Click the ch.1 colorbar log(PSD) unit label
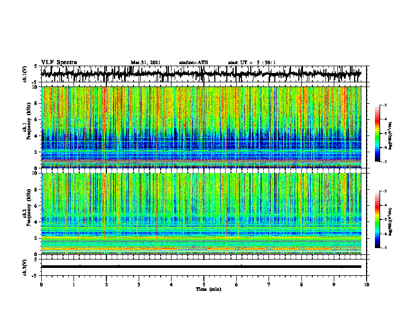Viewport: 413px width, 319px height. coord(391,136)
